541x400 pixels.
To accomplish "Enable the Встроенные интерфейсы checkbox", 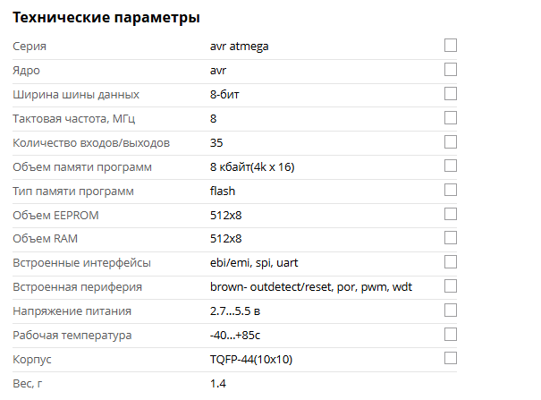I will (451, 262).
